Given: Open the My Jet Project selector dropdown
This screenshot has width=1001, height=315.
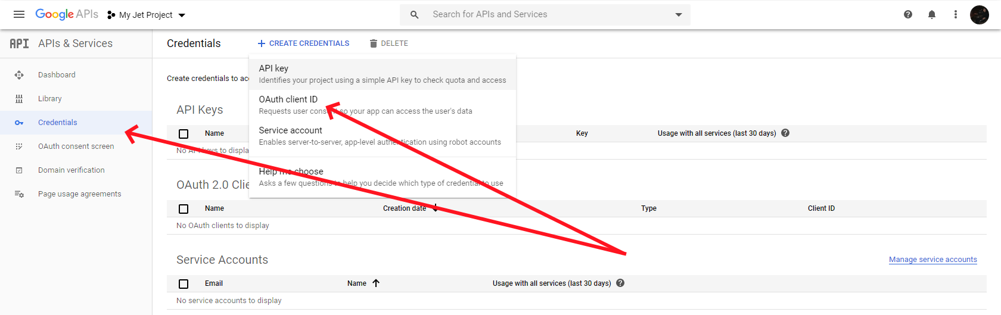Looking at the screenshot, I should click(147, 15).
